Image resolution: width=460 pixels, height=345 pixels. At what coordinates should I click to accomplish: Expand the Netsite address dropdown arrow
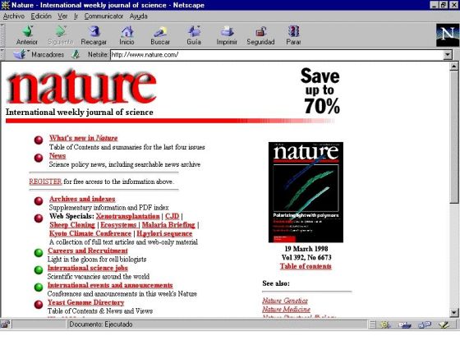tap(448, 54)
